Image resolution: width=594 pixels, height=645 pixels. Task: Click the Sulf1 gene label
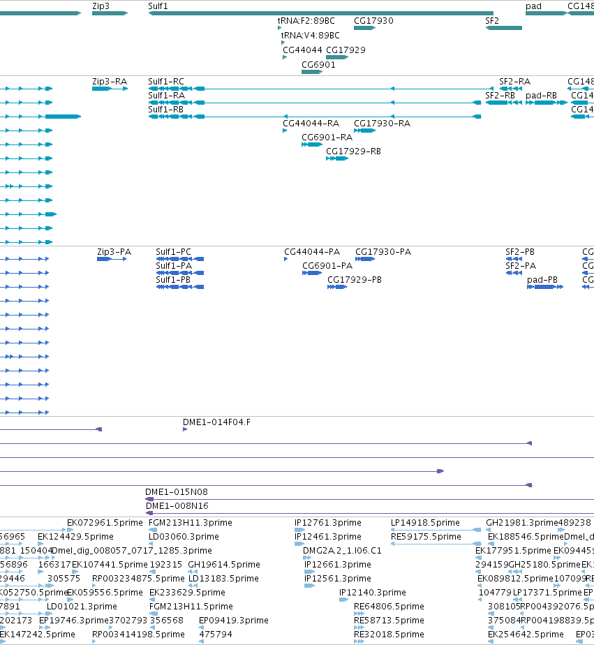(158, 6)
